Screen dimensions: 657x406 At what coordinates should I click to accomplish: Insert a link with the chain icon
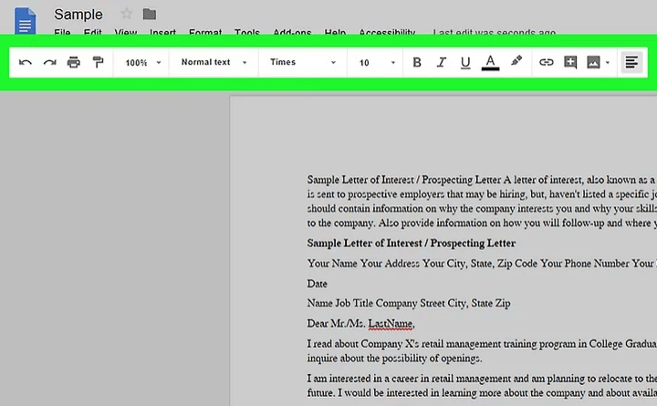click(x=546, y=63)
